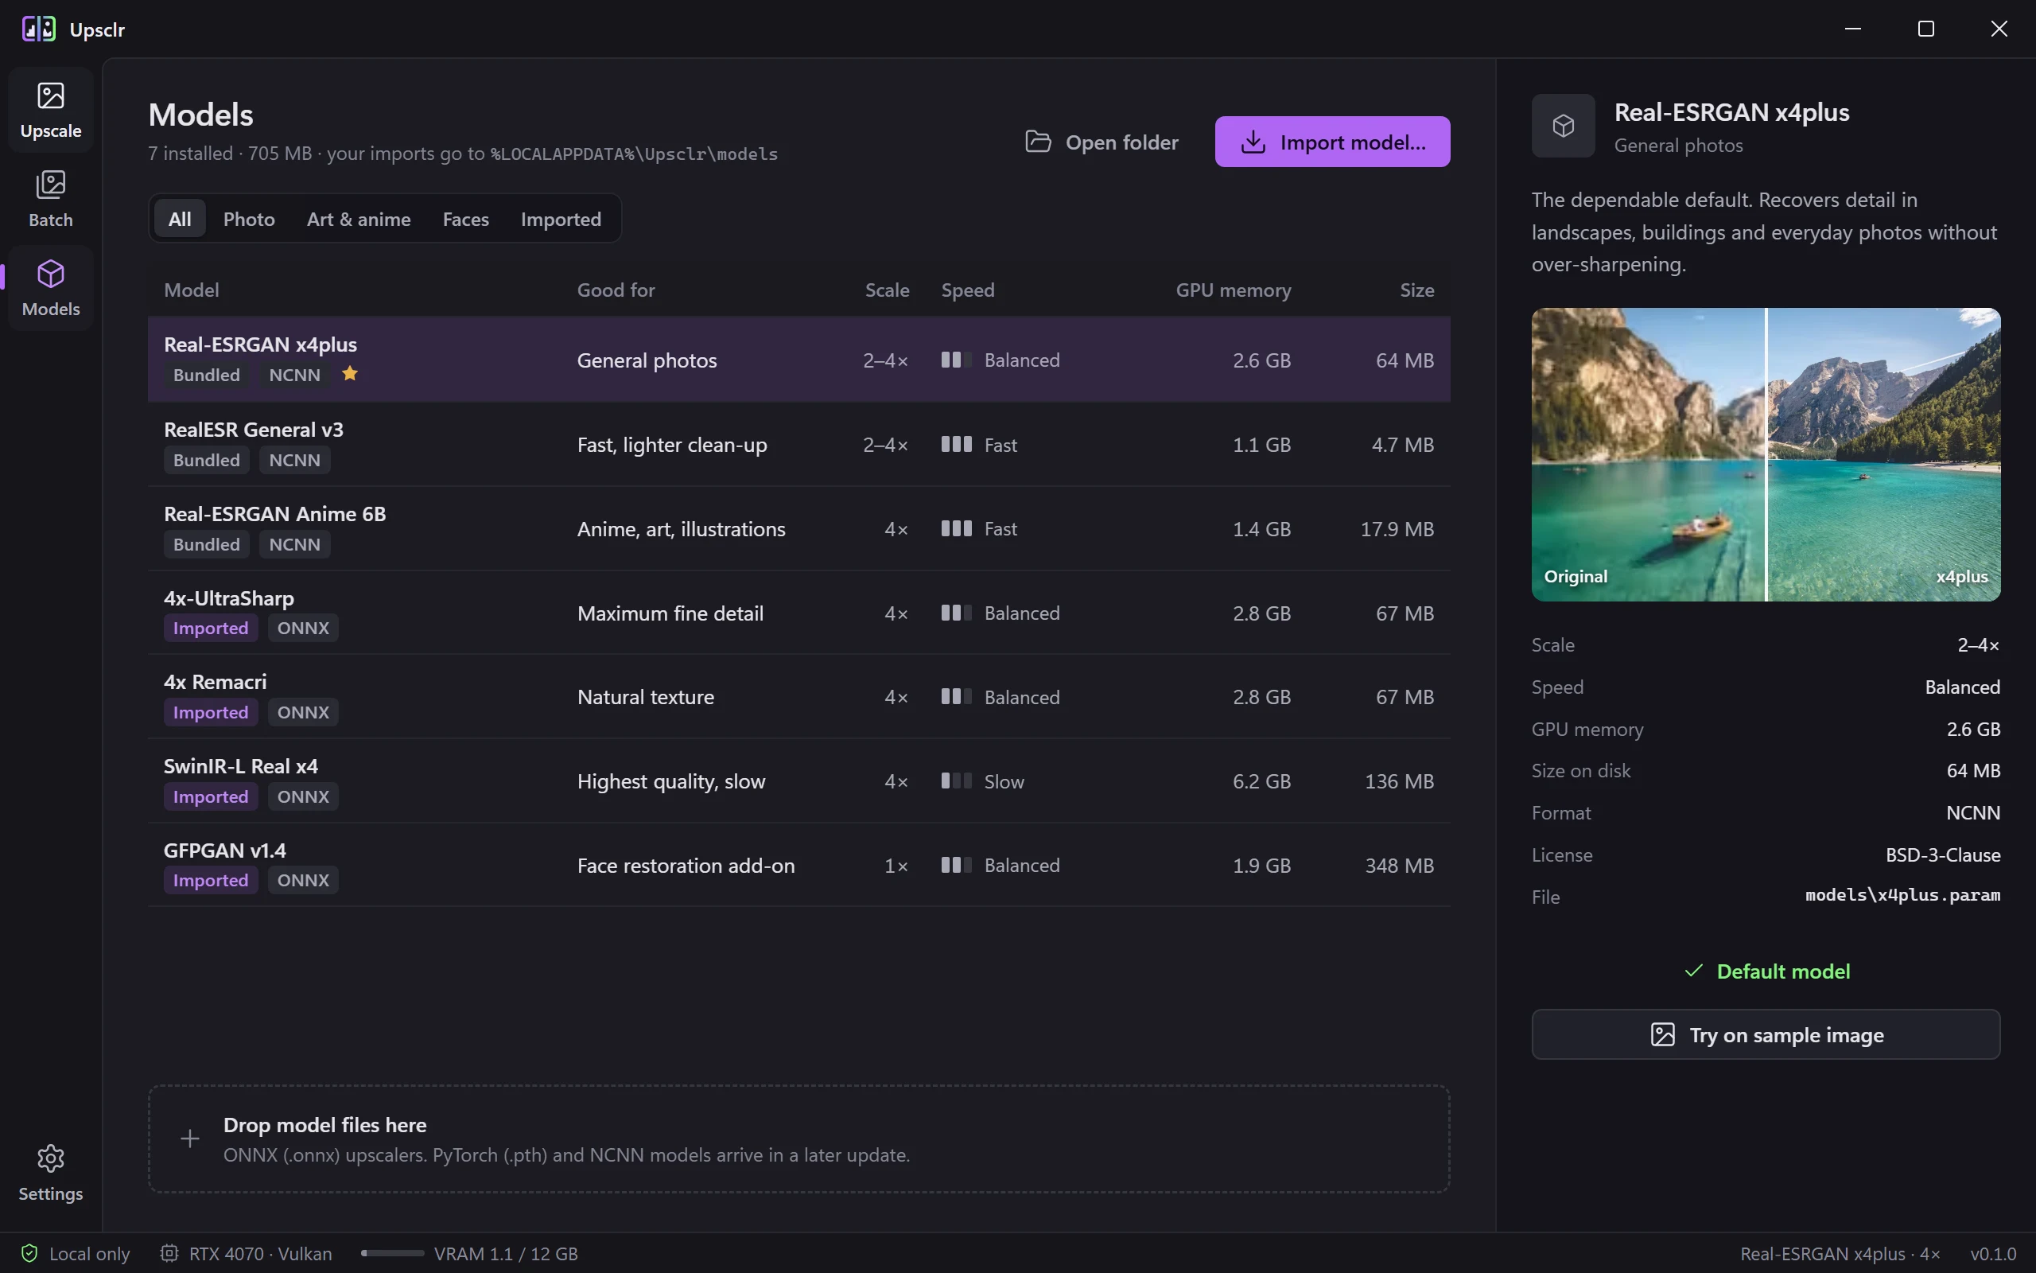Image resolution: width=2036 pixels, height=1273 pixels.
Task: Sort by Good for column header
Action: [616, 290]
